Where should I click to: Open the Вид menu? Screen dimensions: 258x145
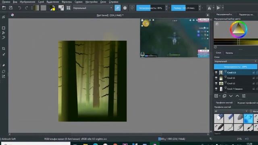[15, 2]
